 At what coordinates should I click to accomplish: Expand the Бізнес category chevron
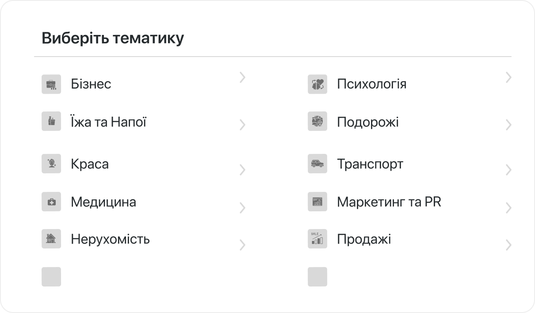pyautogui.click(x=242, y=78)
